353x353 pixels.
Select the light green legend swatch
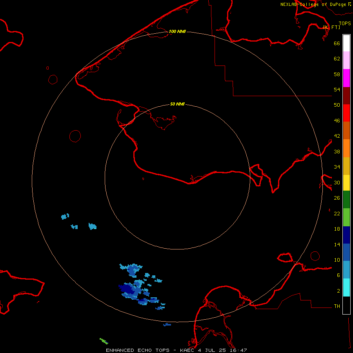[x=346, y=217]
